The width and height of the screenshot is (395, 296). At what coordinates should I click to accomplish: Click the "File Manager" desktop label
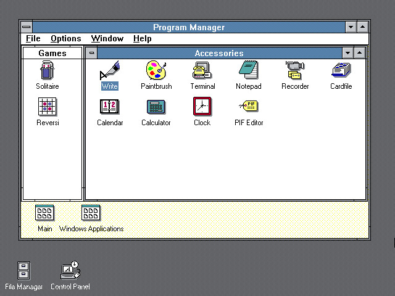coord(23,287)
